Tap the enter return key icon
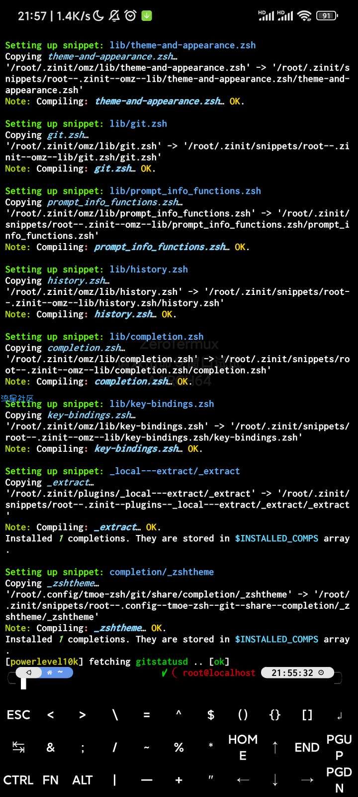This screenshot has width=358, height=797. tap(340, 715)
